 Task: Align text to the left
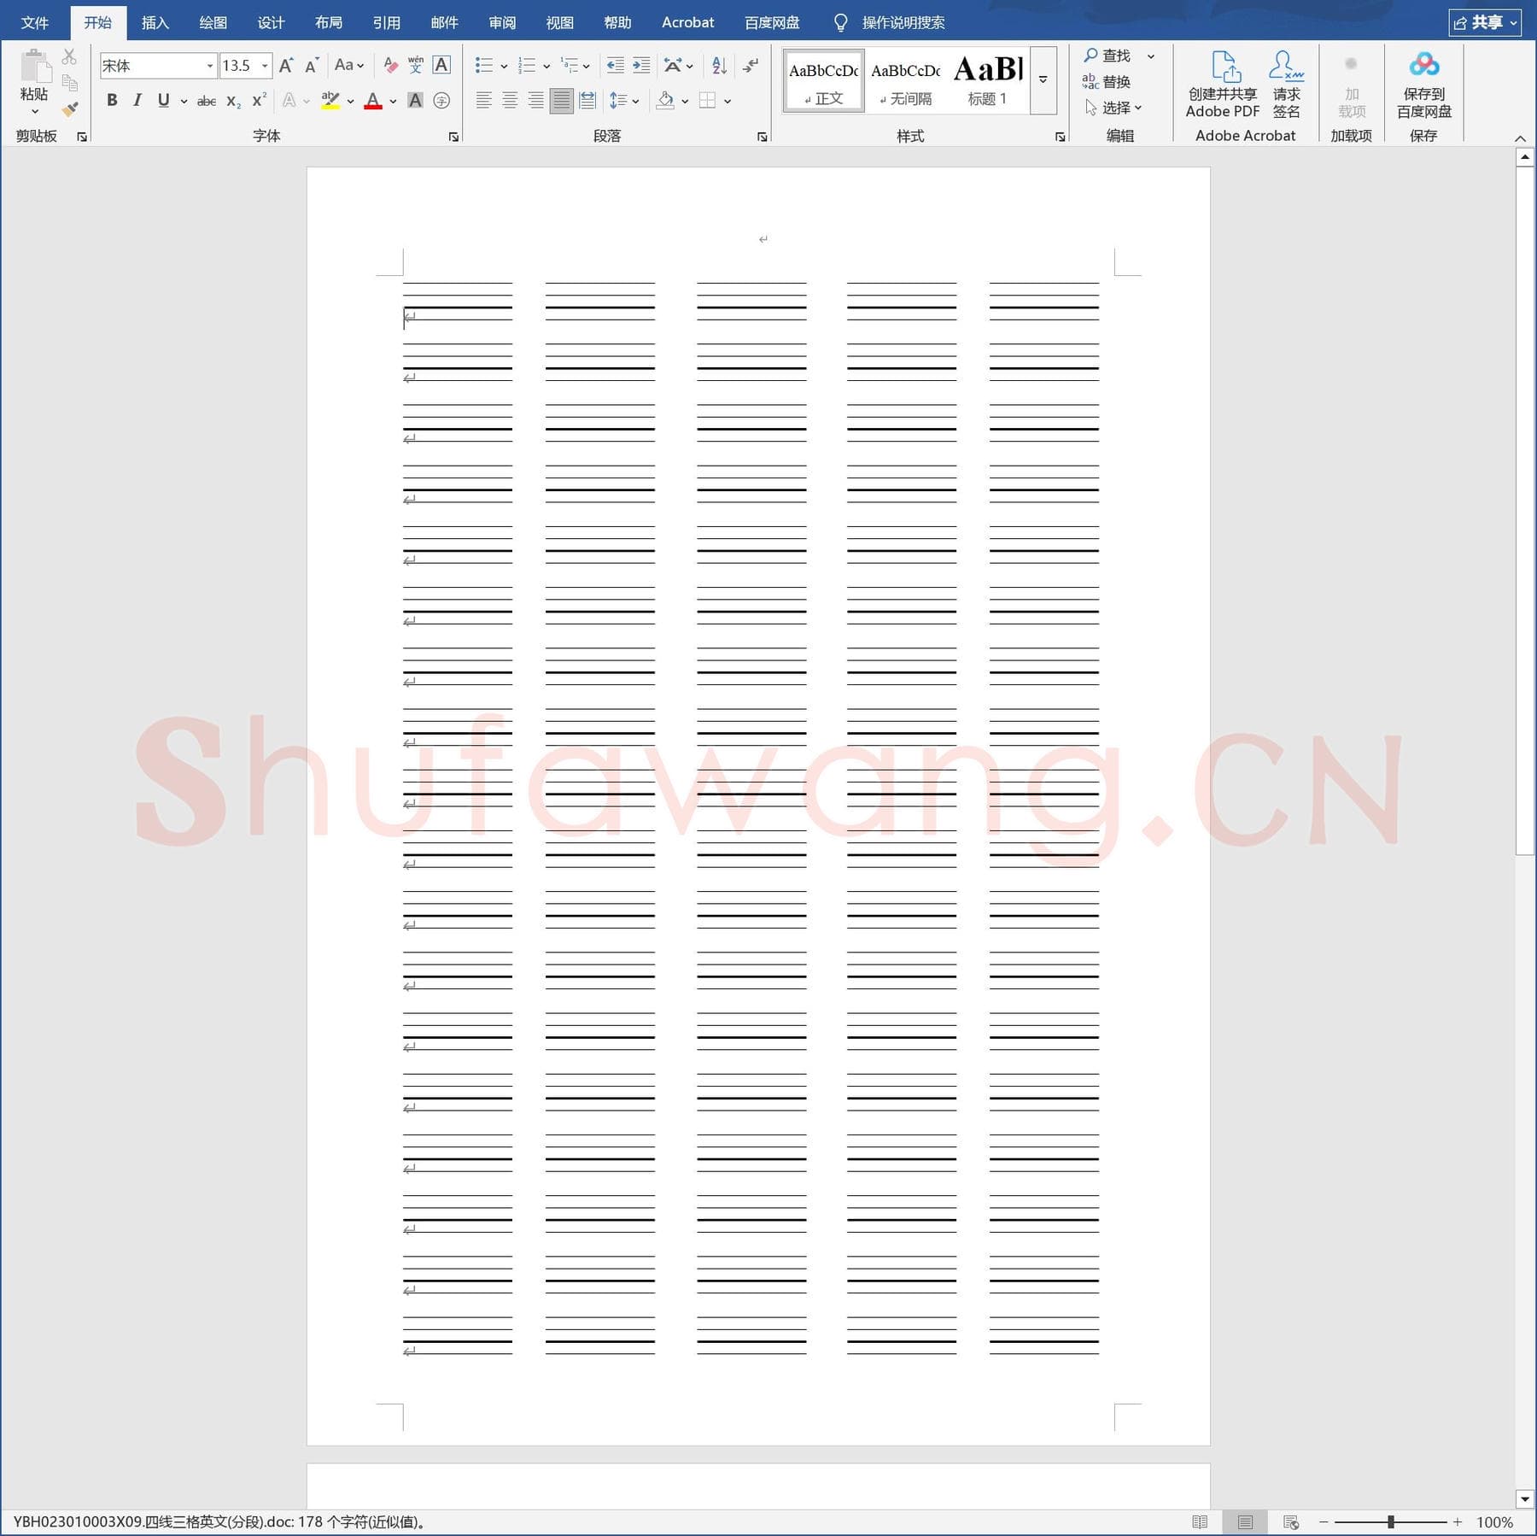(x=483, y=101)
